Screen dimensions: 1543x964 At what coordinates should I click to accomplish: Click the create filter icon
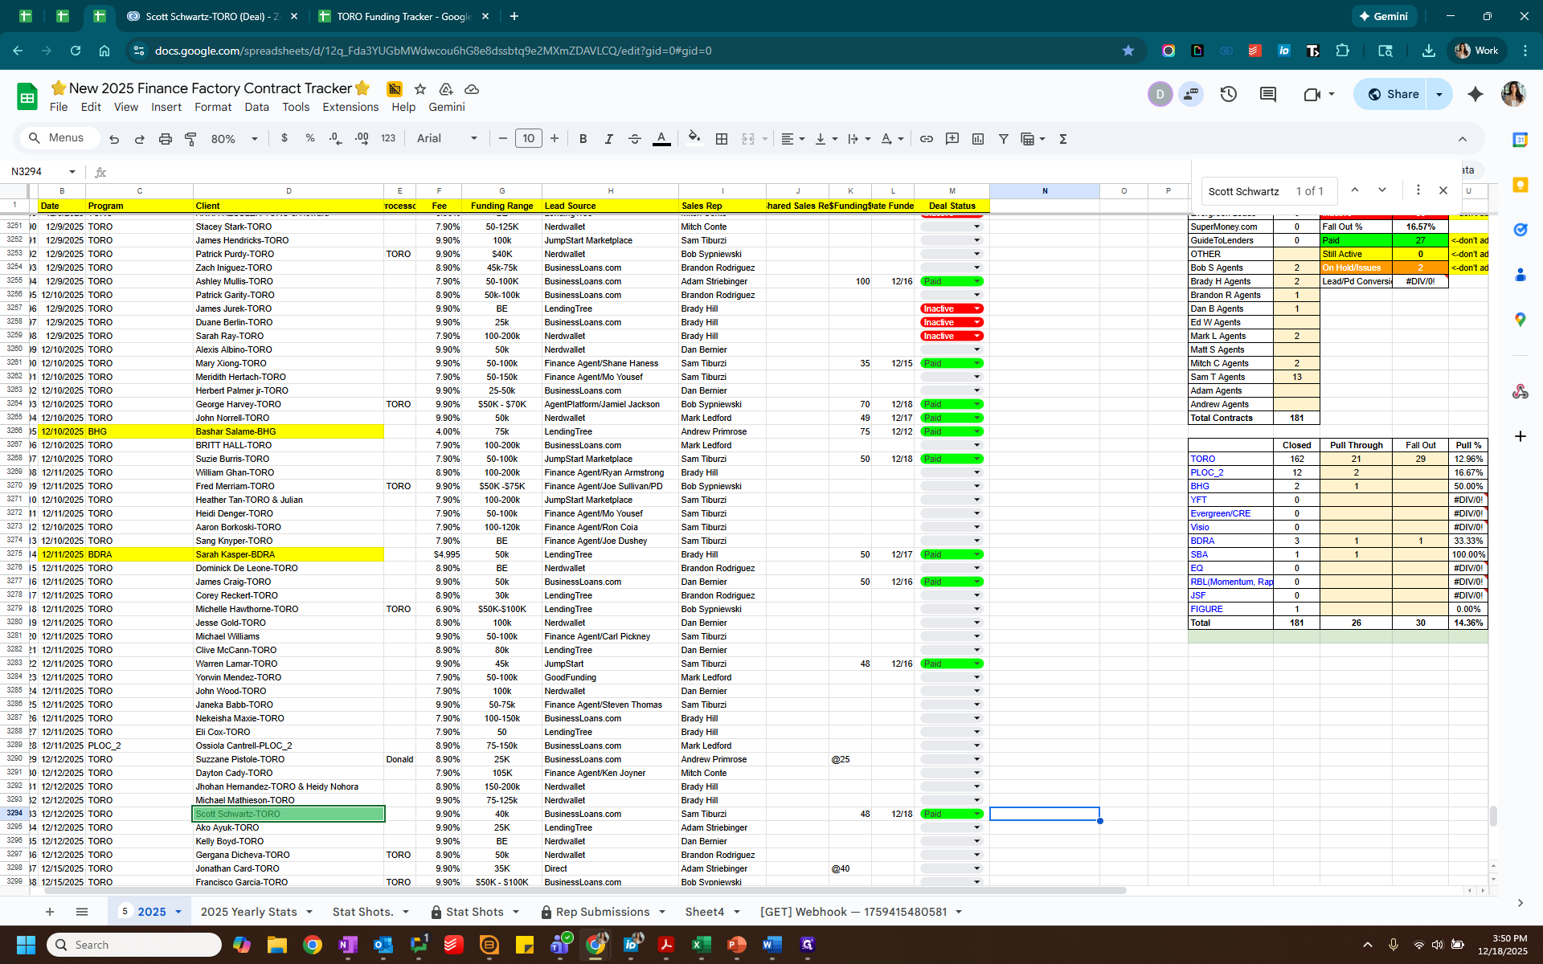coord(1003,139)
